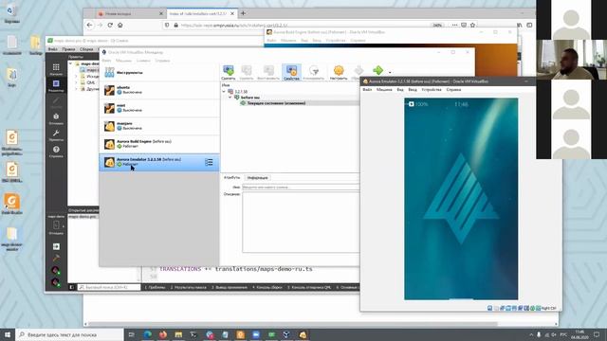The height and width of the screenshot is (341, 607).
Task: Open the Edit (Правка) menu in Qt Creator
Action: (x=68, y=49)
